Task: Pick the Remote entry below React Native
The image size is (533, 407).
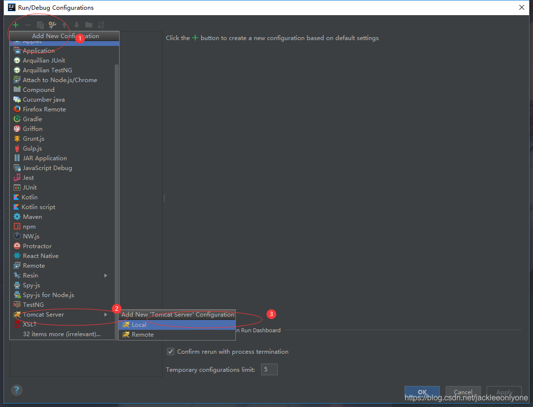Action: 62,266
